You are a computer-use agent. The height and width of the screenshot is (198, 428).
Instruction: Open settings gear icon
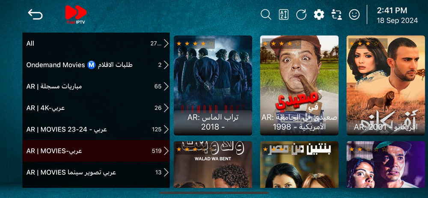point(319,15)
